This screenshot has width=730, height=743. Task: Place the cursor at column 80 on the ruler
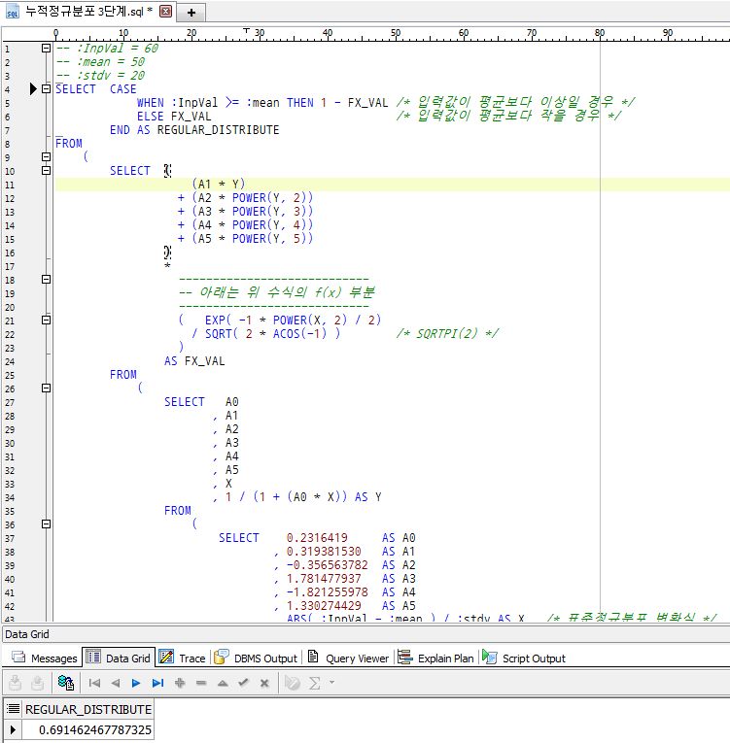point(600,33)
